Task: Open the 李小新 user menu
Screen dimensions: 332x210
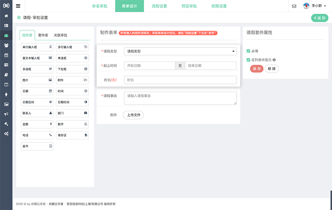Action: click(315, 6)
